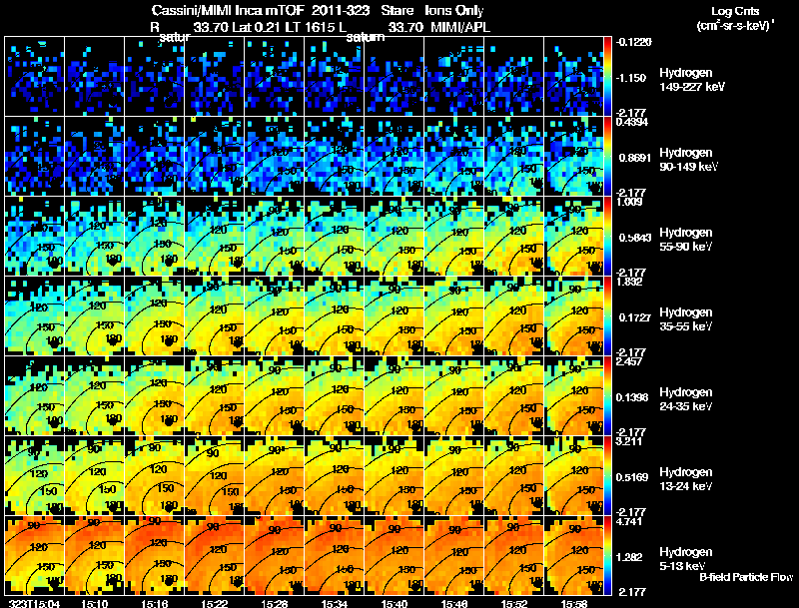Click the Hydrogen 24-35 keV color bar
The image size is (799, 608).
pyautogui.click(x=607, y=396)
